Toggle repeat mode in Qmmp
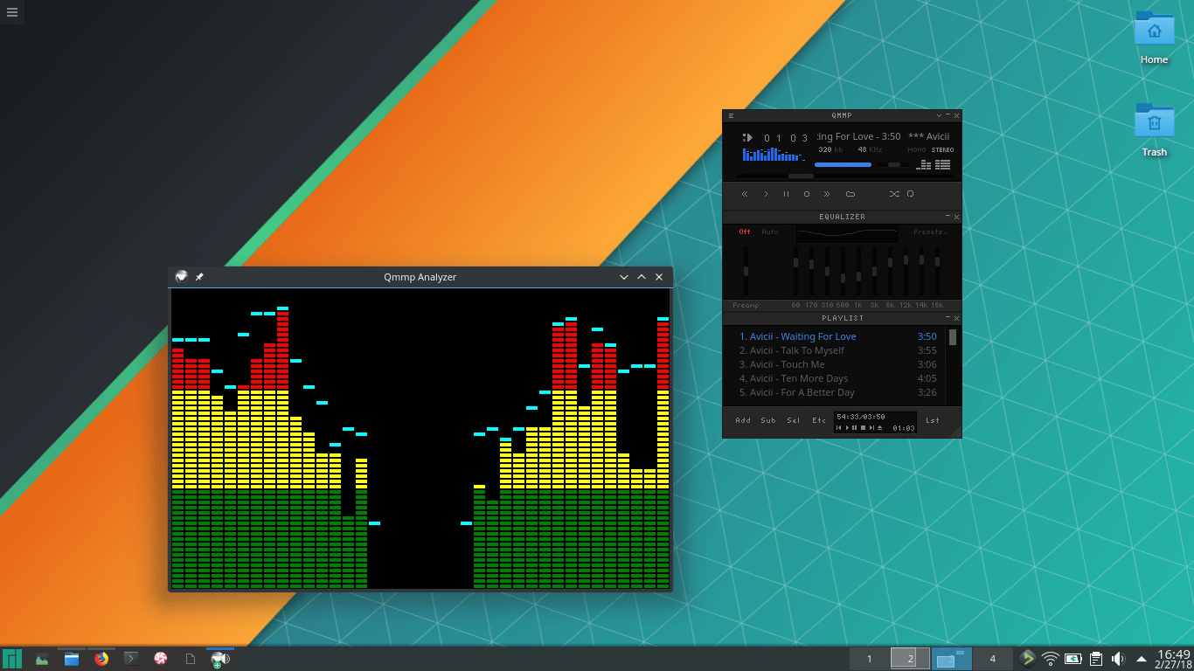The height and width of the screenshot is (671, 1194). point(910,194)
